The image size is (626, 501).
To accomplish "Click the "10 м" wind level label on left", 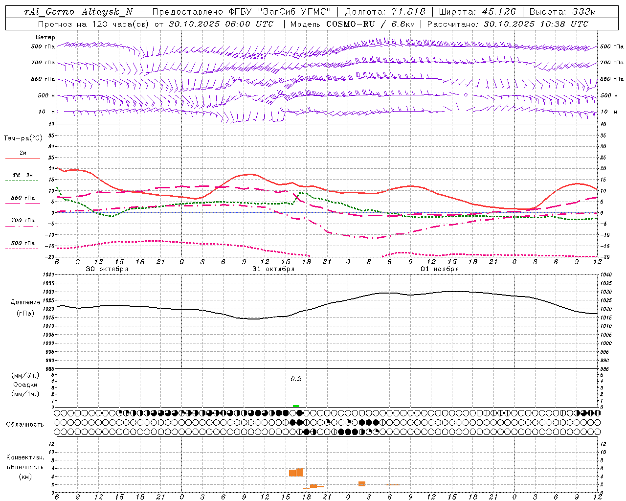I will [46, 112].
